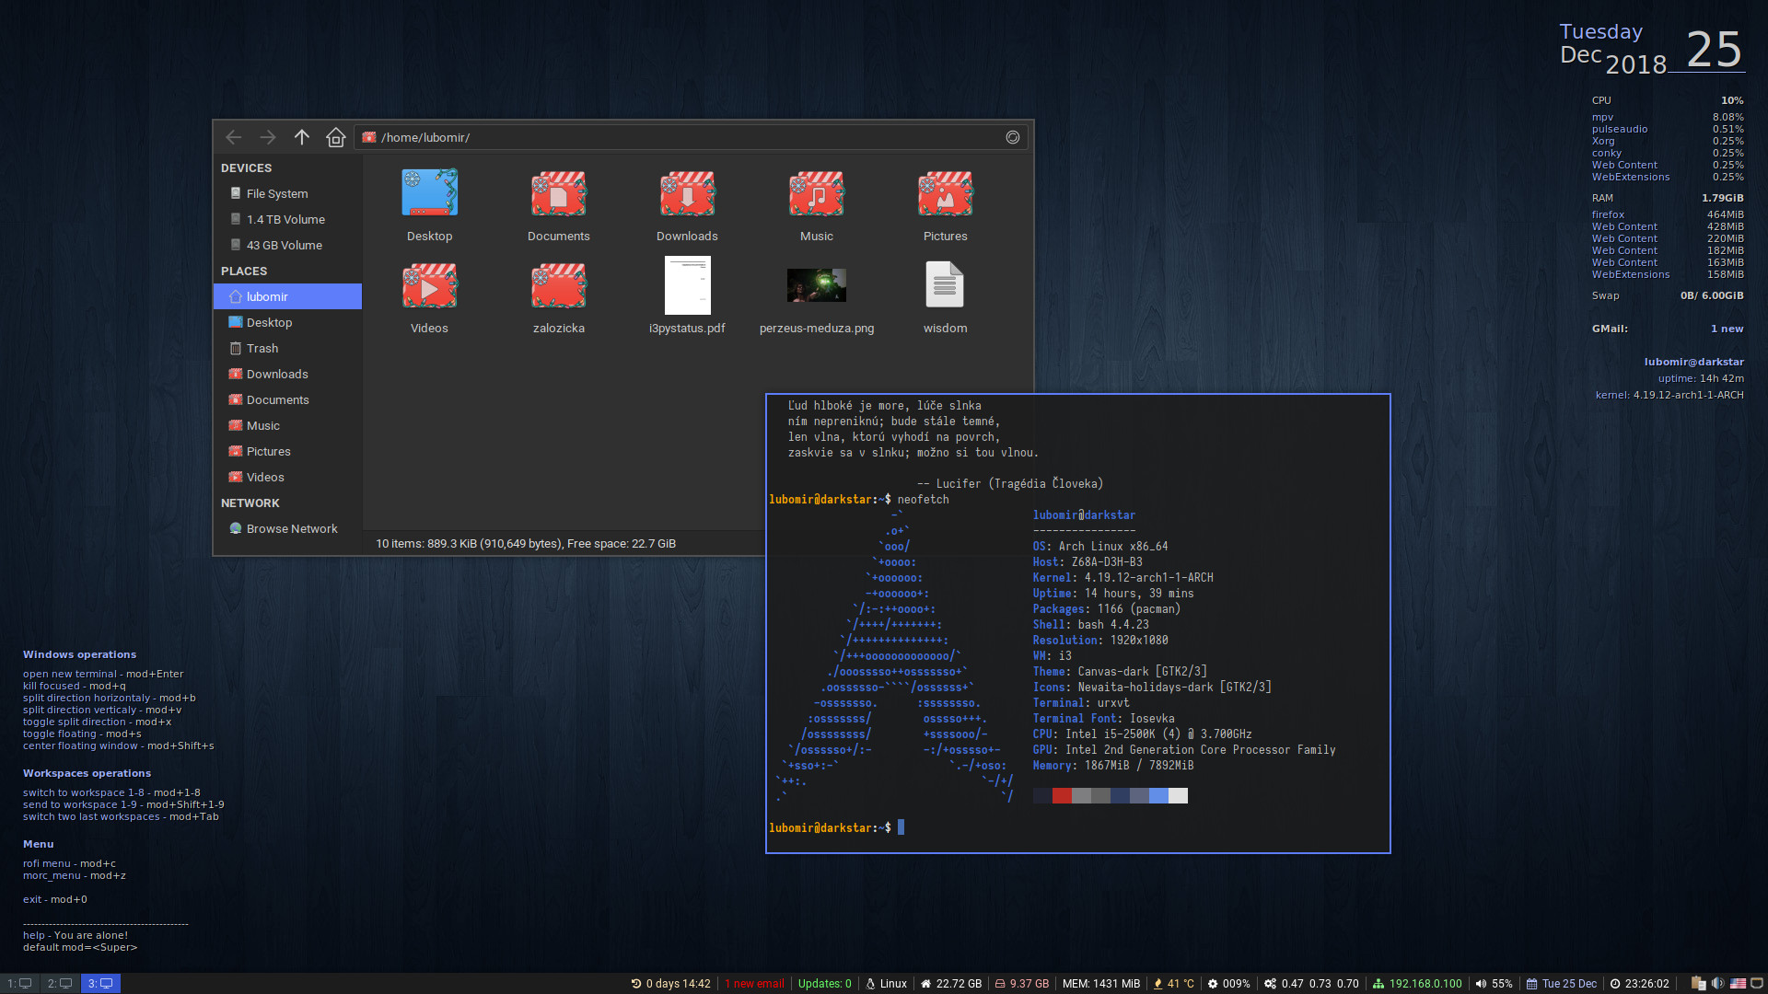The image size is (1768, 994).
Task: Select the Desktop folder icon in file view
Action: (429, 193)
